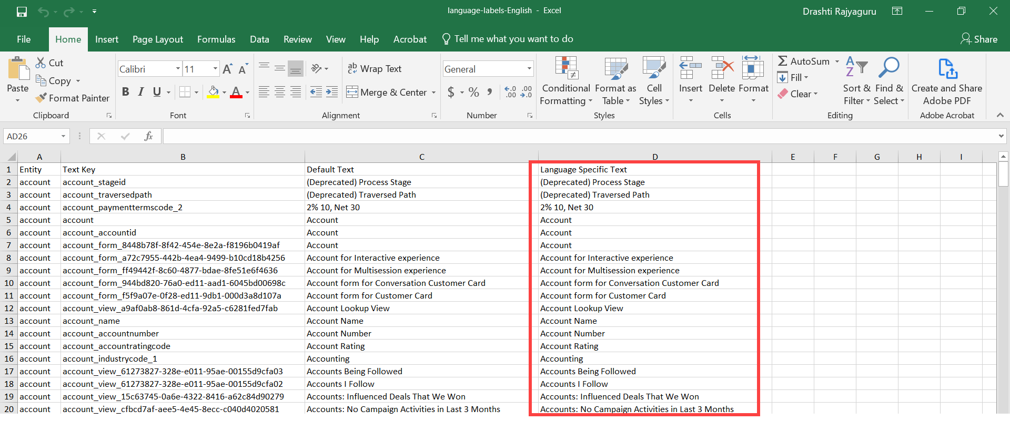Viewport: 1010px width, 421px height.
Task: Apply the yellow Fill Color swatch
Action: coord(213,93)
